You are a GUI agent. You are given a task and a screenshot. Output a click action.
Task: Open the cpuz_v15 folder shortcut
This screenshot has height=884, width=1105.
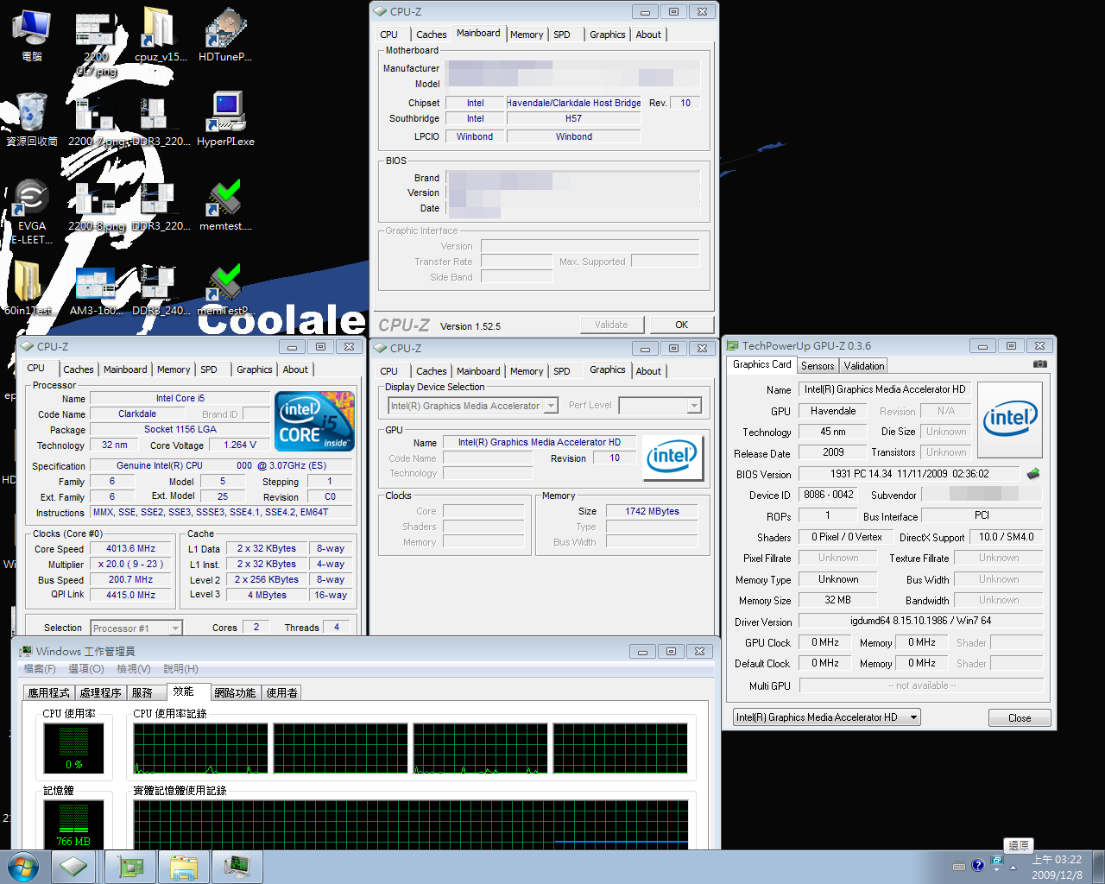[161, 35]
